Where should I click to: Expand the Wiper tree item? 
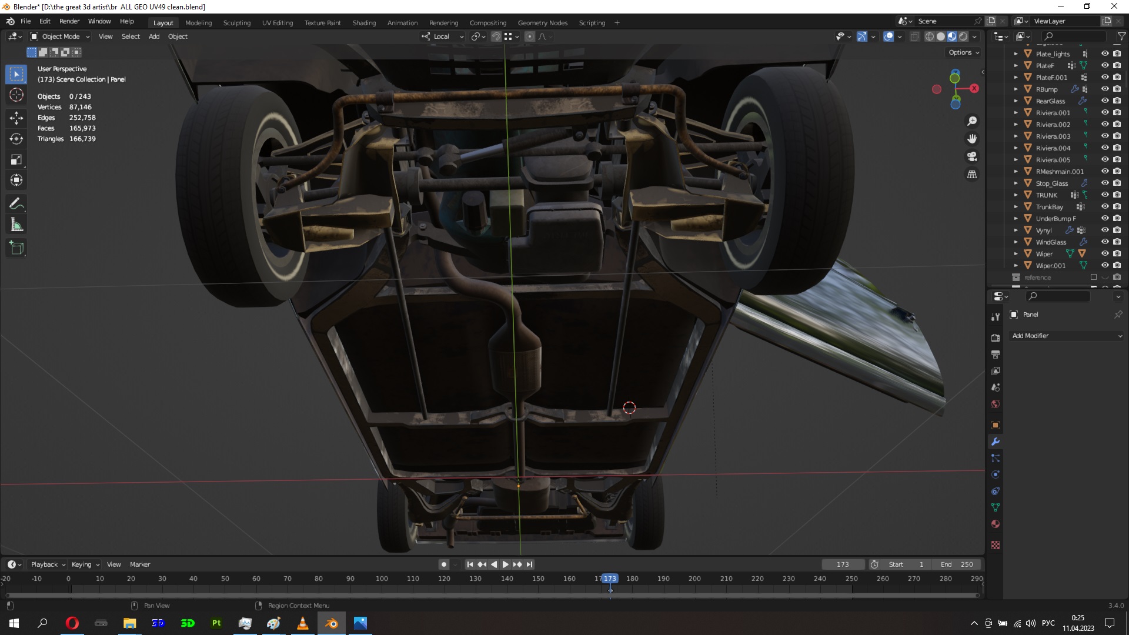coord(1016,254)
